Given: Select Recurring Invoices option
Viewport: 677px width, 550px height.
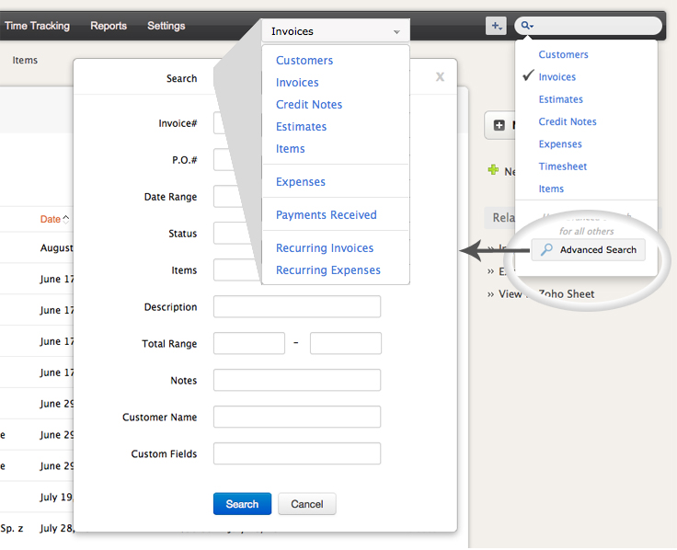Looking at the screenshot, I should [x=325, y=247].
